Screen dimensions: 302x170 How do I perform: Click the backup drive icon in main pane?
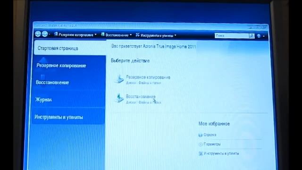(x=119, y=79)
